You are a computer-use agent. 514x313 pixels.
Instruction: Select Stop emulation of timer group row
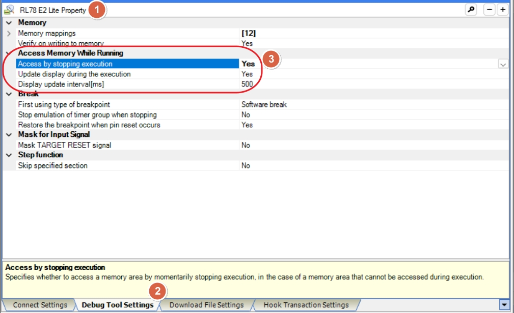pos(87,115)
